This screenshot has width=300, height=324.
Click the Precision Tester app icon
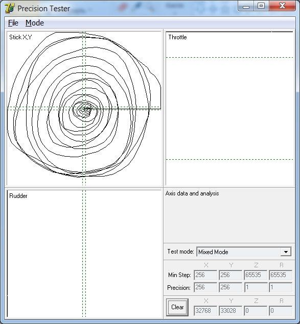pyautogui.click(x=10, y=9)
